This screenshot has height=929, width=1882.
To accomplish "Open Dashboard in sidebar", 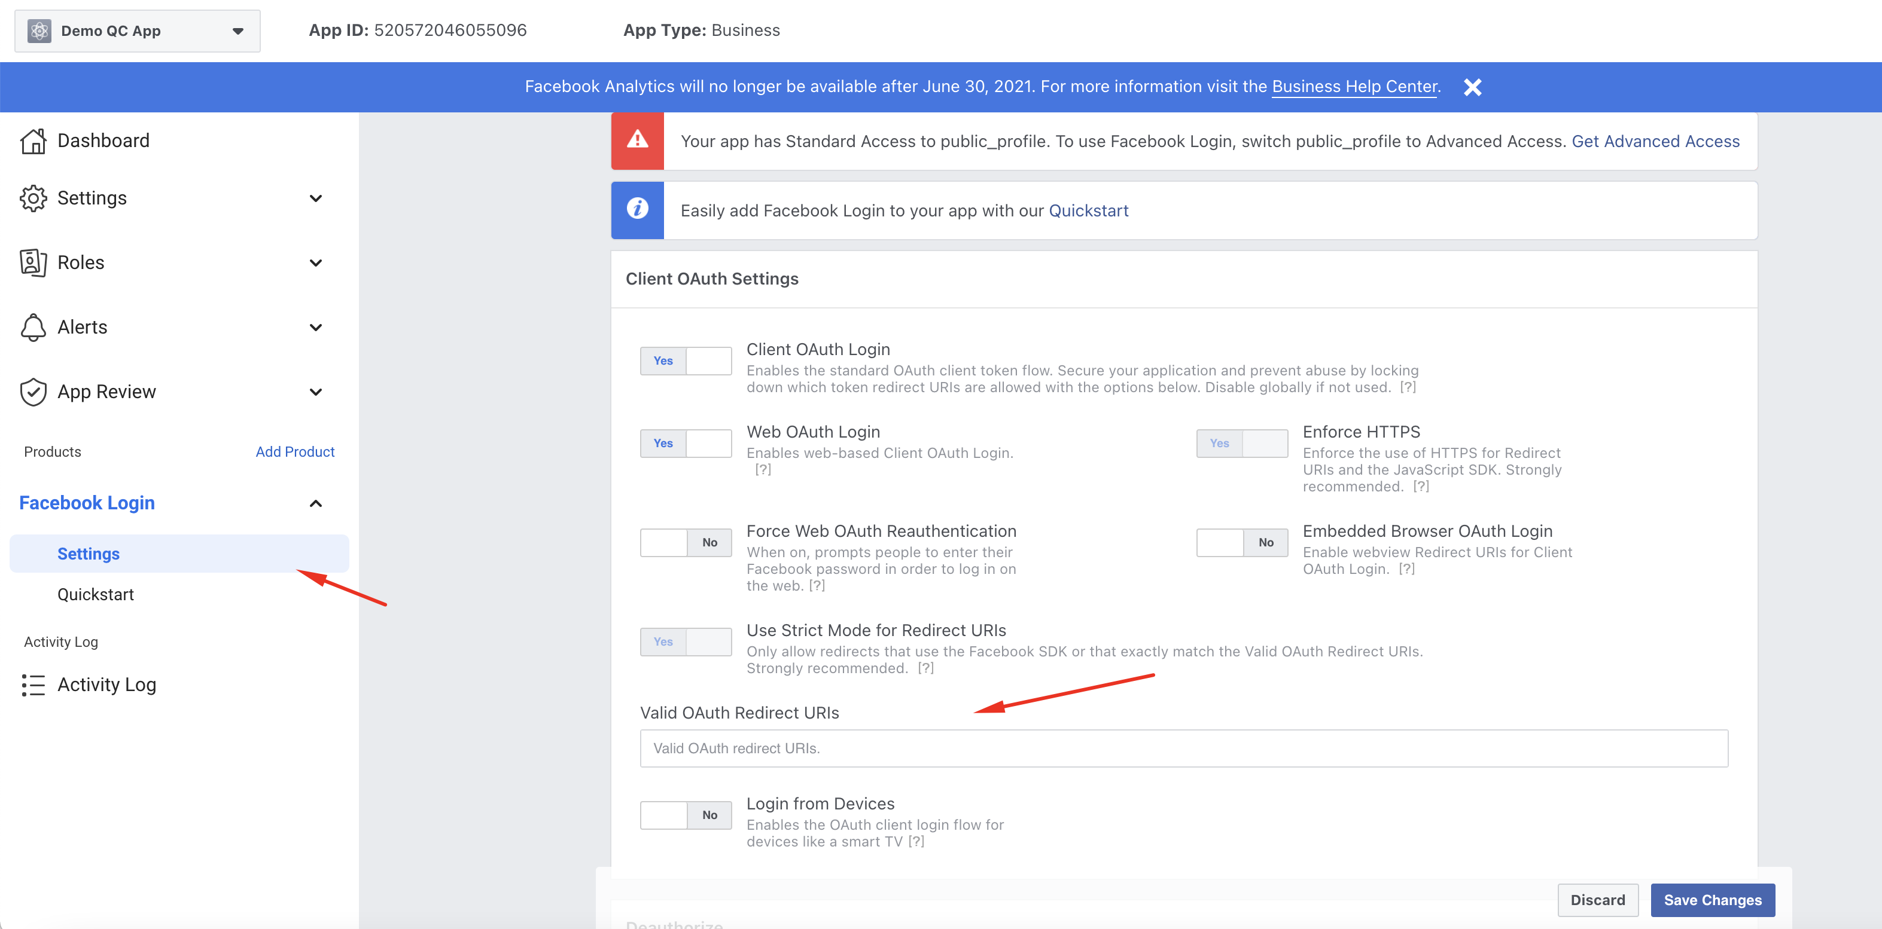I will point(103,141).
